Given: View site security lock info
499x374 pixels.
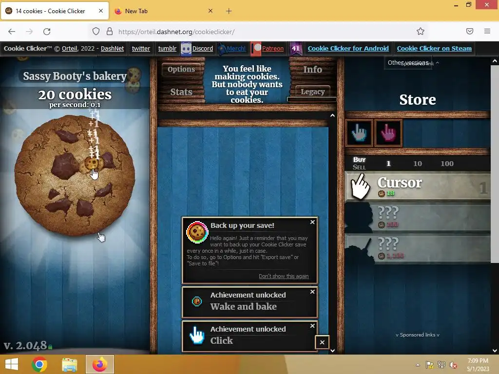Looking at the screenshot, I should 110,31.
